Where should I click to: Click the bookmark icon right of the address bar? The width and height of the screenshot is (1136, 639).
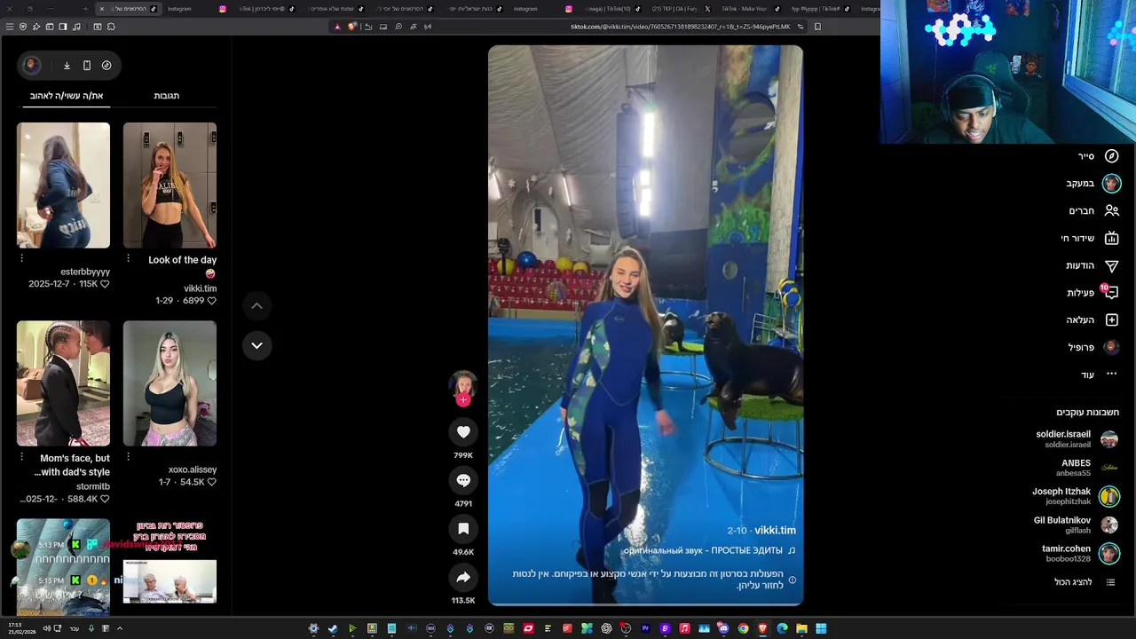tap(817, 27)
